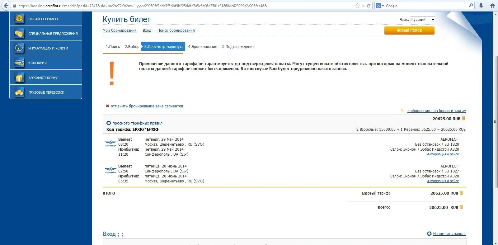Click the Новый поиск orange button
The image size is (498, 245).
click(x=409, y=31)
